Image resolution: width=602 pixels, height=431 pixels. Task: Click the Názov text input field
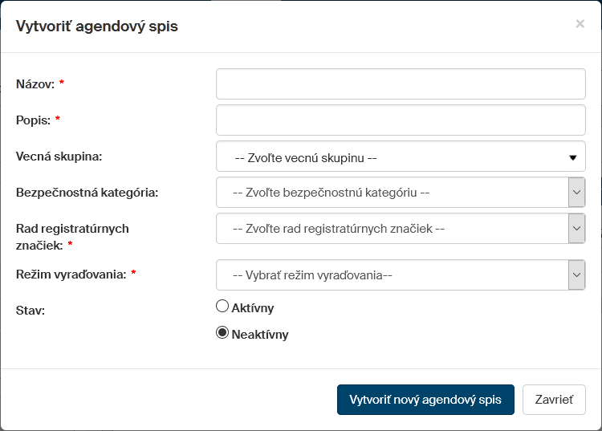(401, 84)
